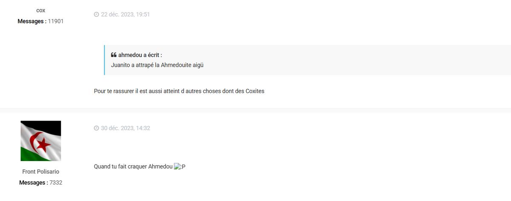Open the Front Polisario username link
511x201 pixels.
pyautogui.click(x=41, y=172)
